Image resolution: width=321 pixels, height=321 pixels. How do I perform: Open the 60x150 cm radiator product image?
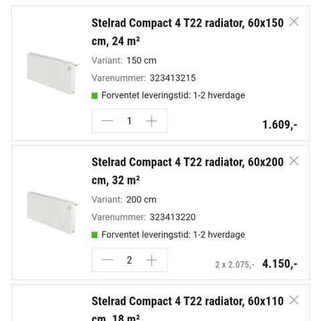(x=53, y=73)
